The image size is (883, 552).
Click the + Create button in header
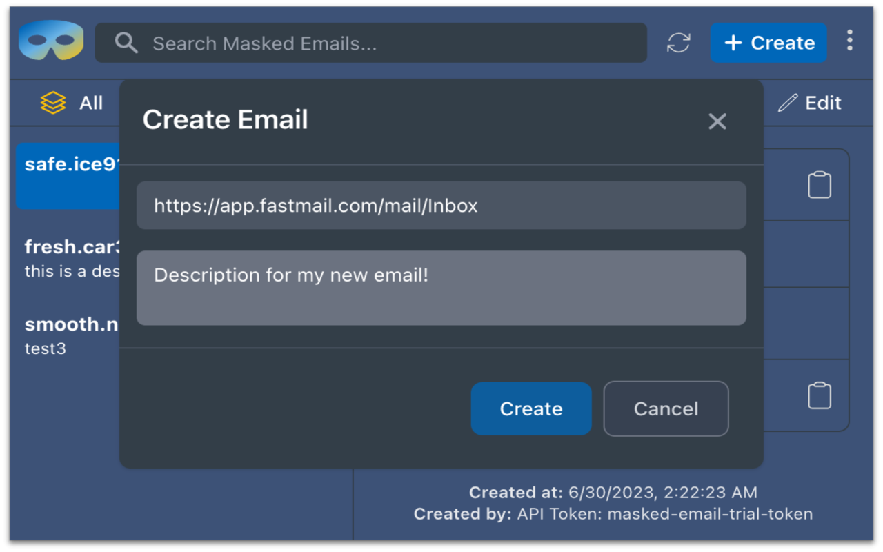click(768, 43)
